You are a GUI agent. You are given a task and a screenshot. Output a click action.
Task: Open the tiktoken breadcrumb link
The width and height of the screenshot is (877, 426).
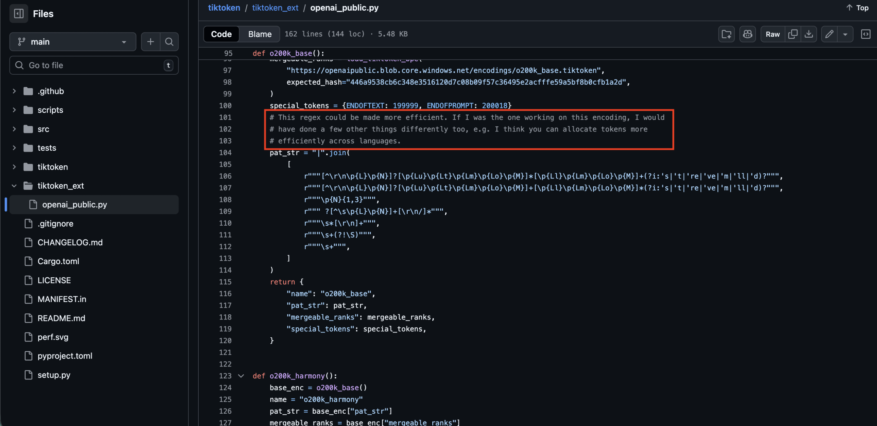pos(224,8)
